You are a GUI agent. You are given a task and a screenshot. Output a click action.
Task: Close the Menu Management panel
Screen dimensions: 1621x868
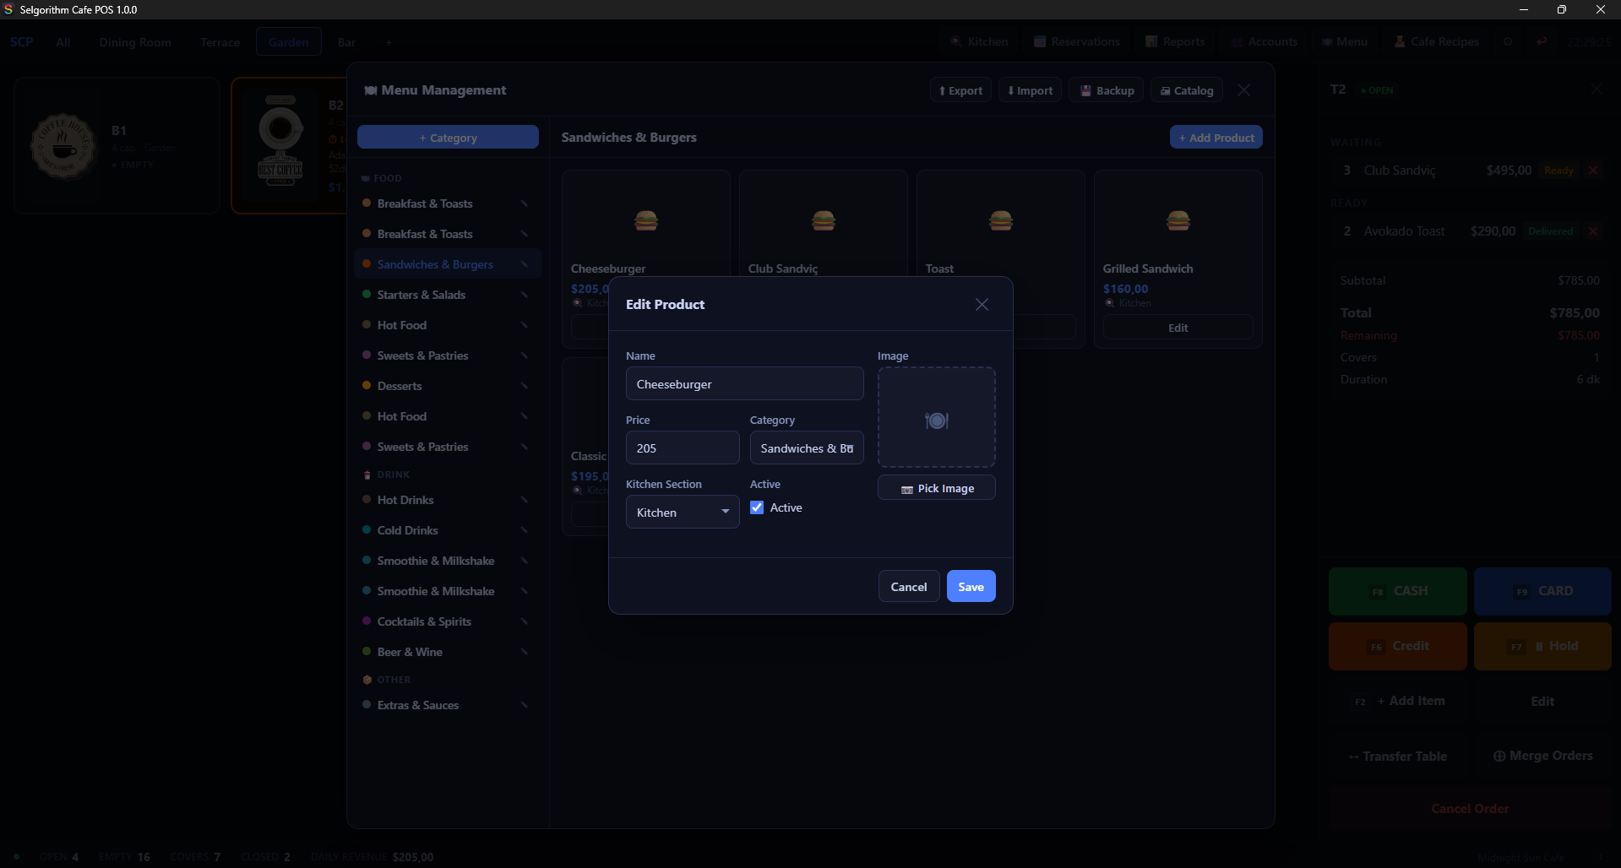click(1243, 90)
